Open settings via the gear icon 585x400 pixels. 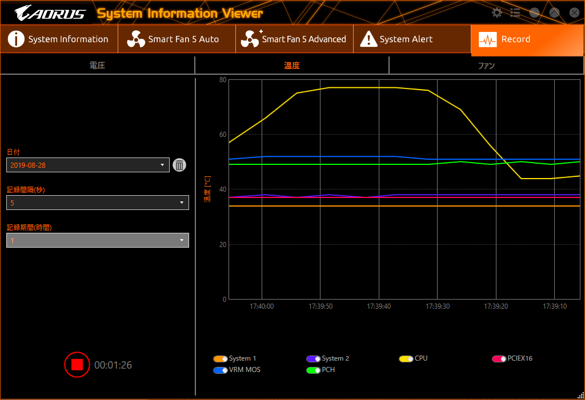pos(496,13)
